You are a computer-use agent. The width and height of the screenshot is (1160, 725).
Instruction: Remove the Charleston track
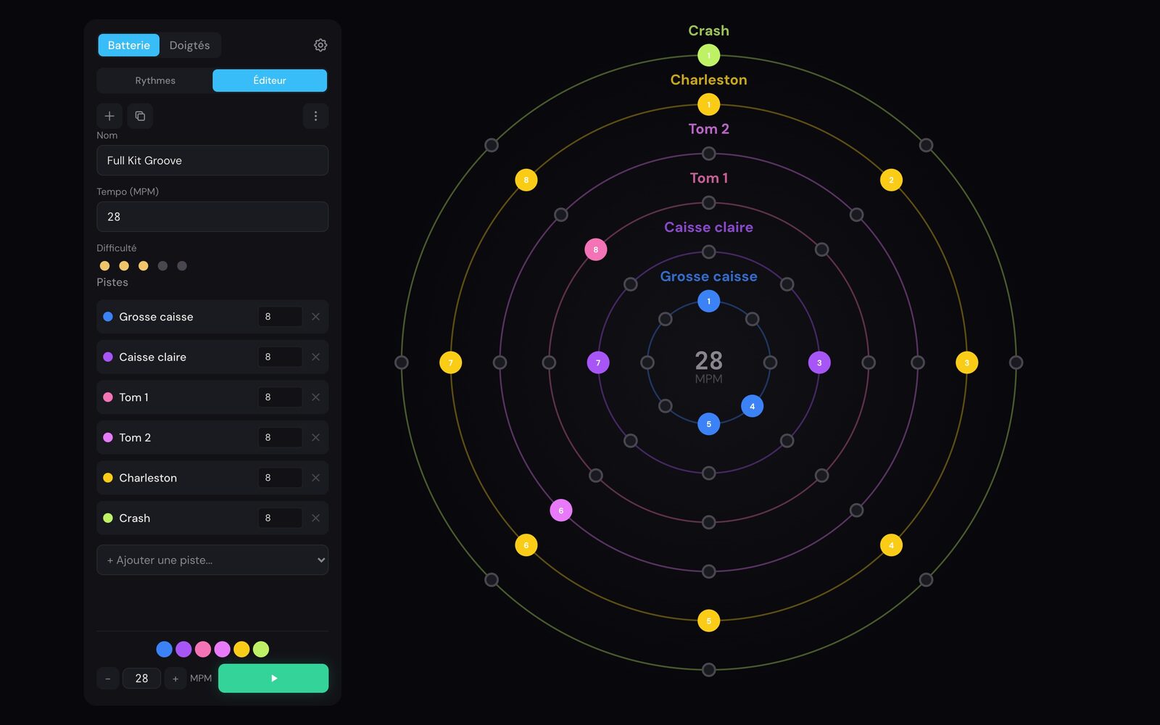point(315,478)
